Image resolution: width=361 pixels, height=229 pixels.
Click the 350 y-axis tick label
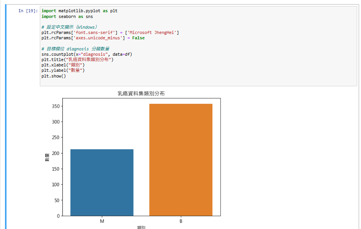pos(56,106)
